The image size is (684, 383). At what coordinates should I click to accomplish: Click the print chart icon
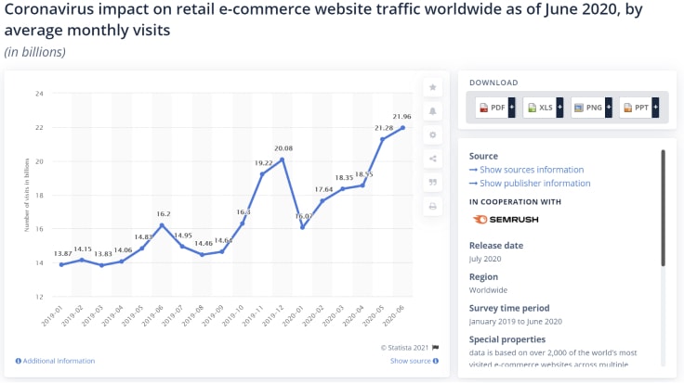pyautogui.click(x=432, y=206)
